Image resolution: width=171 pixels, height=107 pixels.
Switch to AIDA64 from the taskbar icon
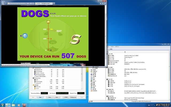coord(24,105)
